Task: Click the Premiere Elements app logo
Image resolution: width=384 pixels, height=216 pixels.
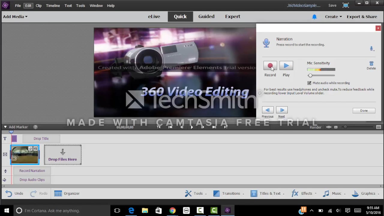Action: click(6, 5)
